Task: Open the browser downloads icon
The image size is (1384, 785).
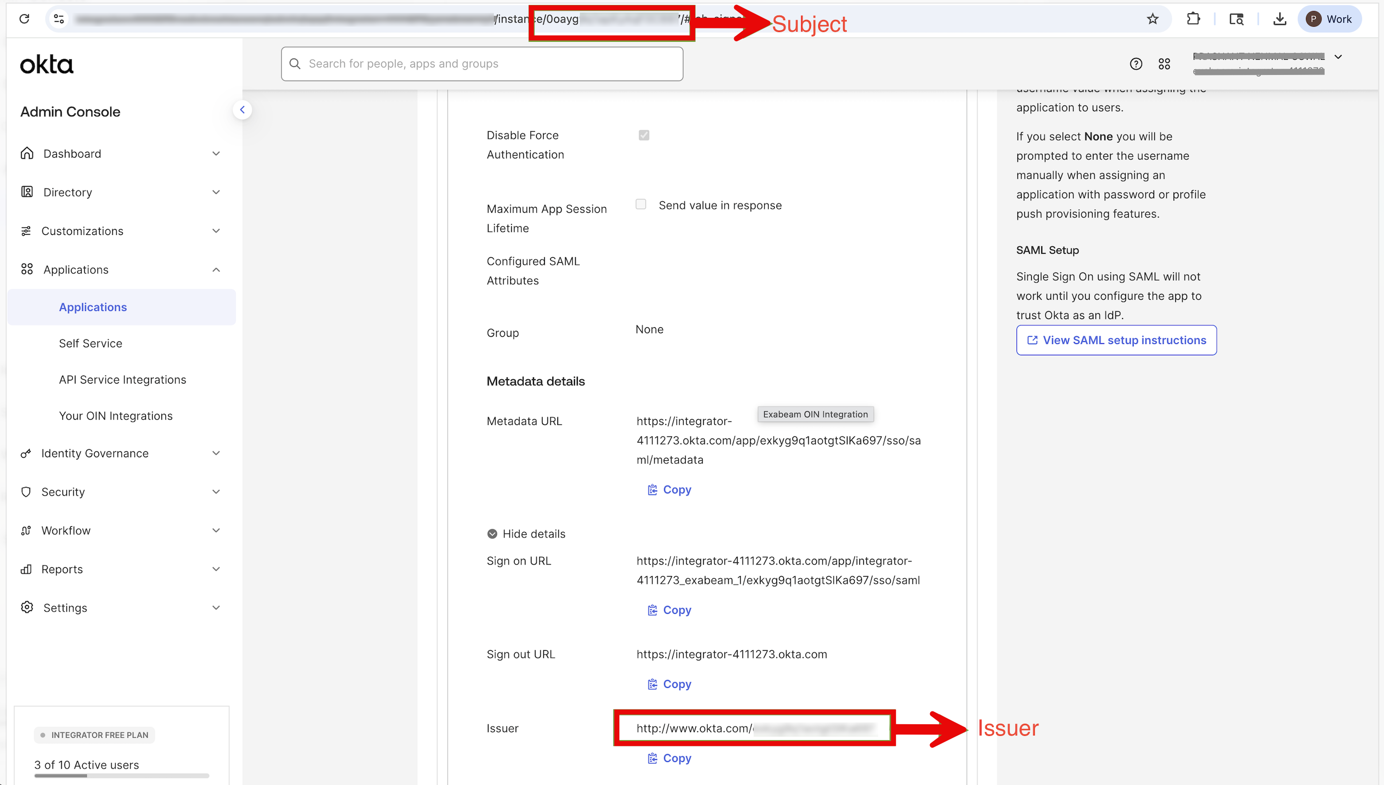Action: click(x=1280, y=18)
